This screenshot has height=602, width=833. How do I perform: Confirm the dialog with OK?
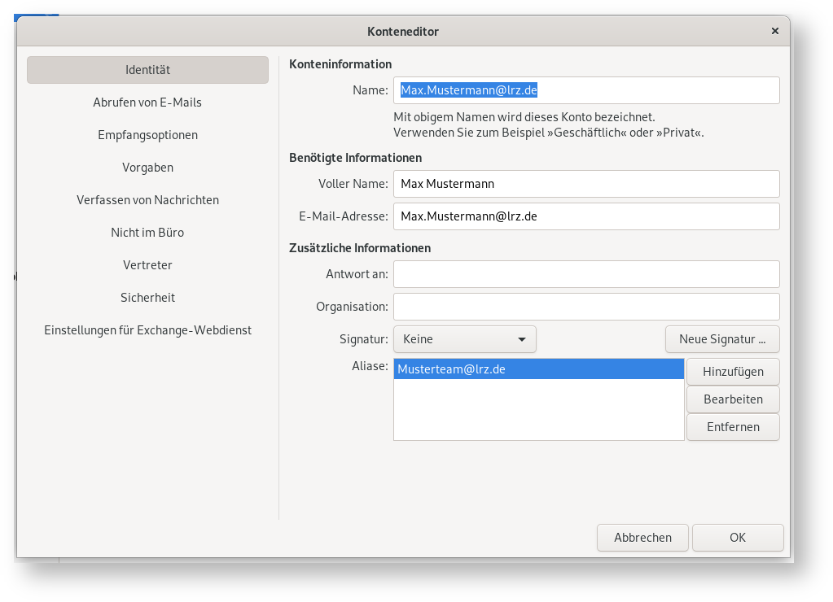click(x=738, y=538)
